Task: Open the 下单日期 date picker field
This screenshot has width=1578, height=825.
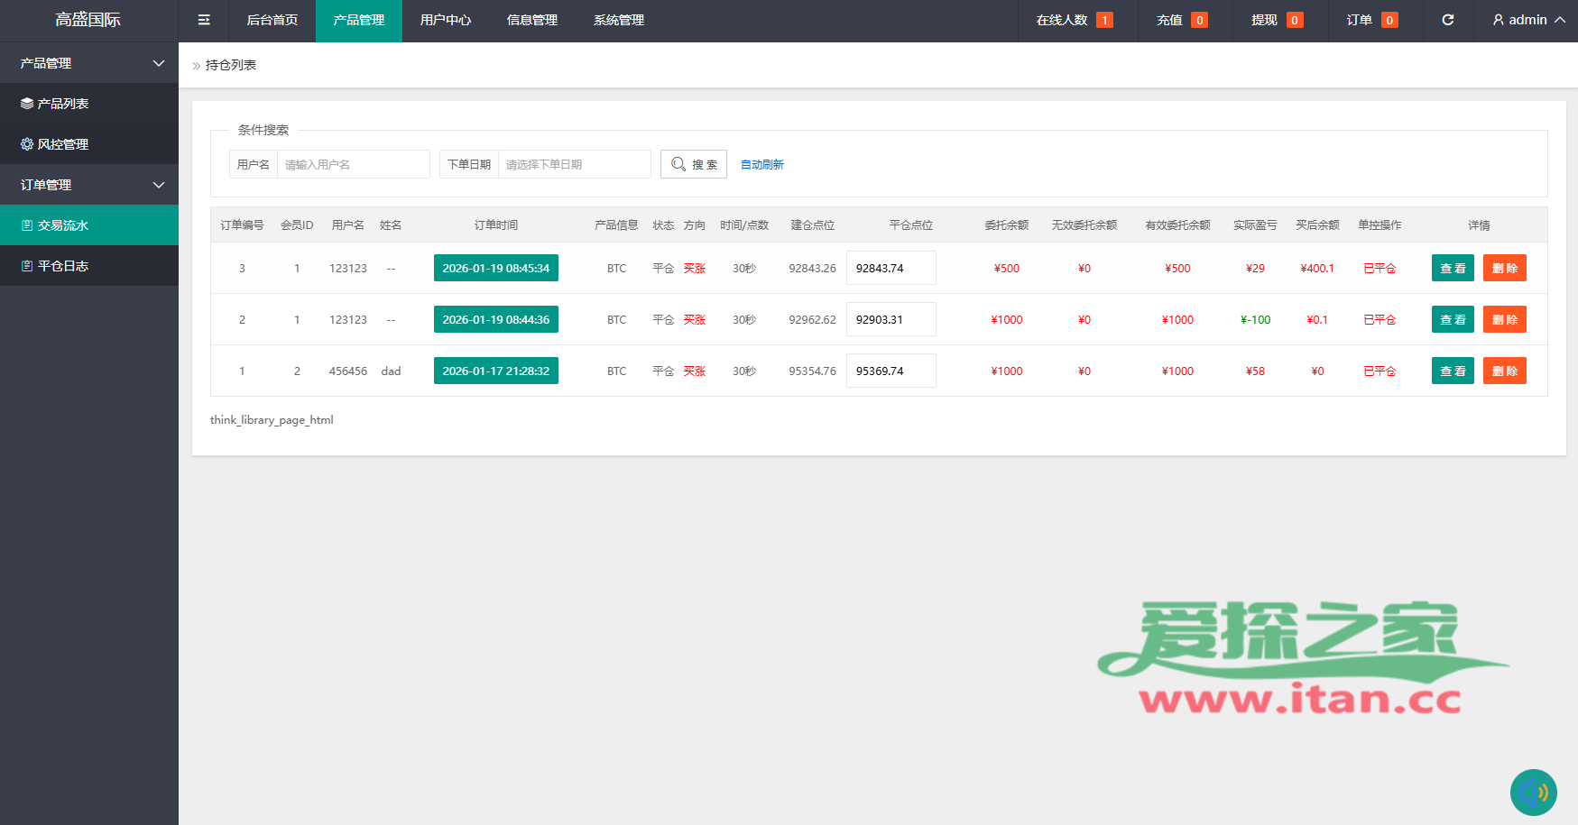Action: pyautogui.click(x=574, y=164)
